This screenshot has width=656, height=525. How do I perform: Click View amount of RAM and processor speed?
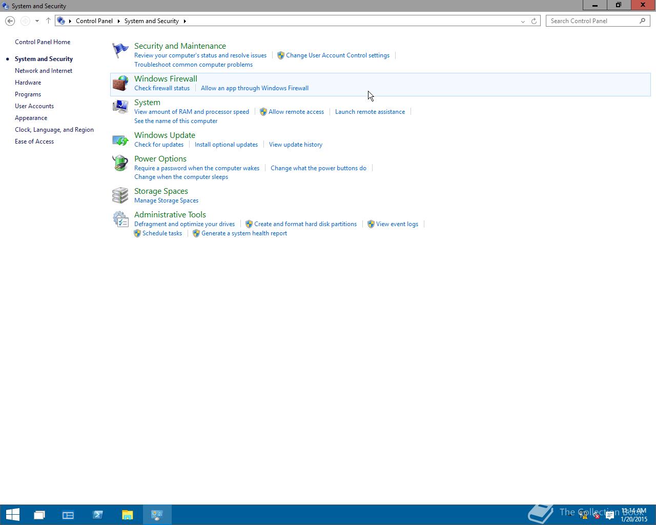pos(192,112)
